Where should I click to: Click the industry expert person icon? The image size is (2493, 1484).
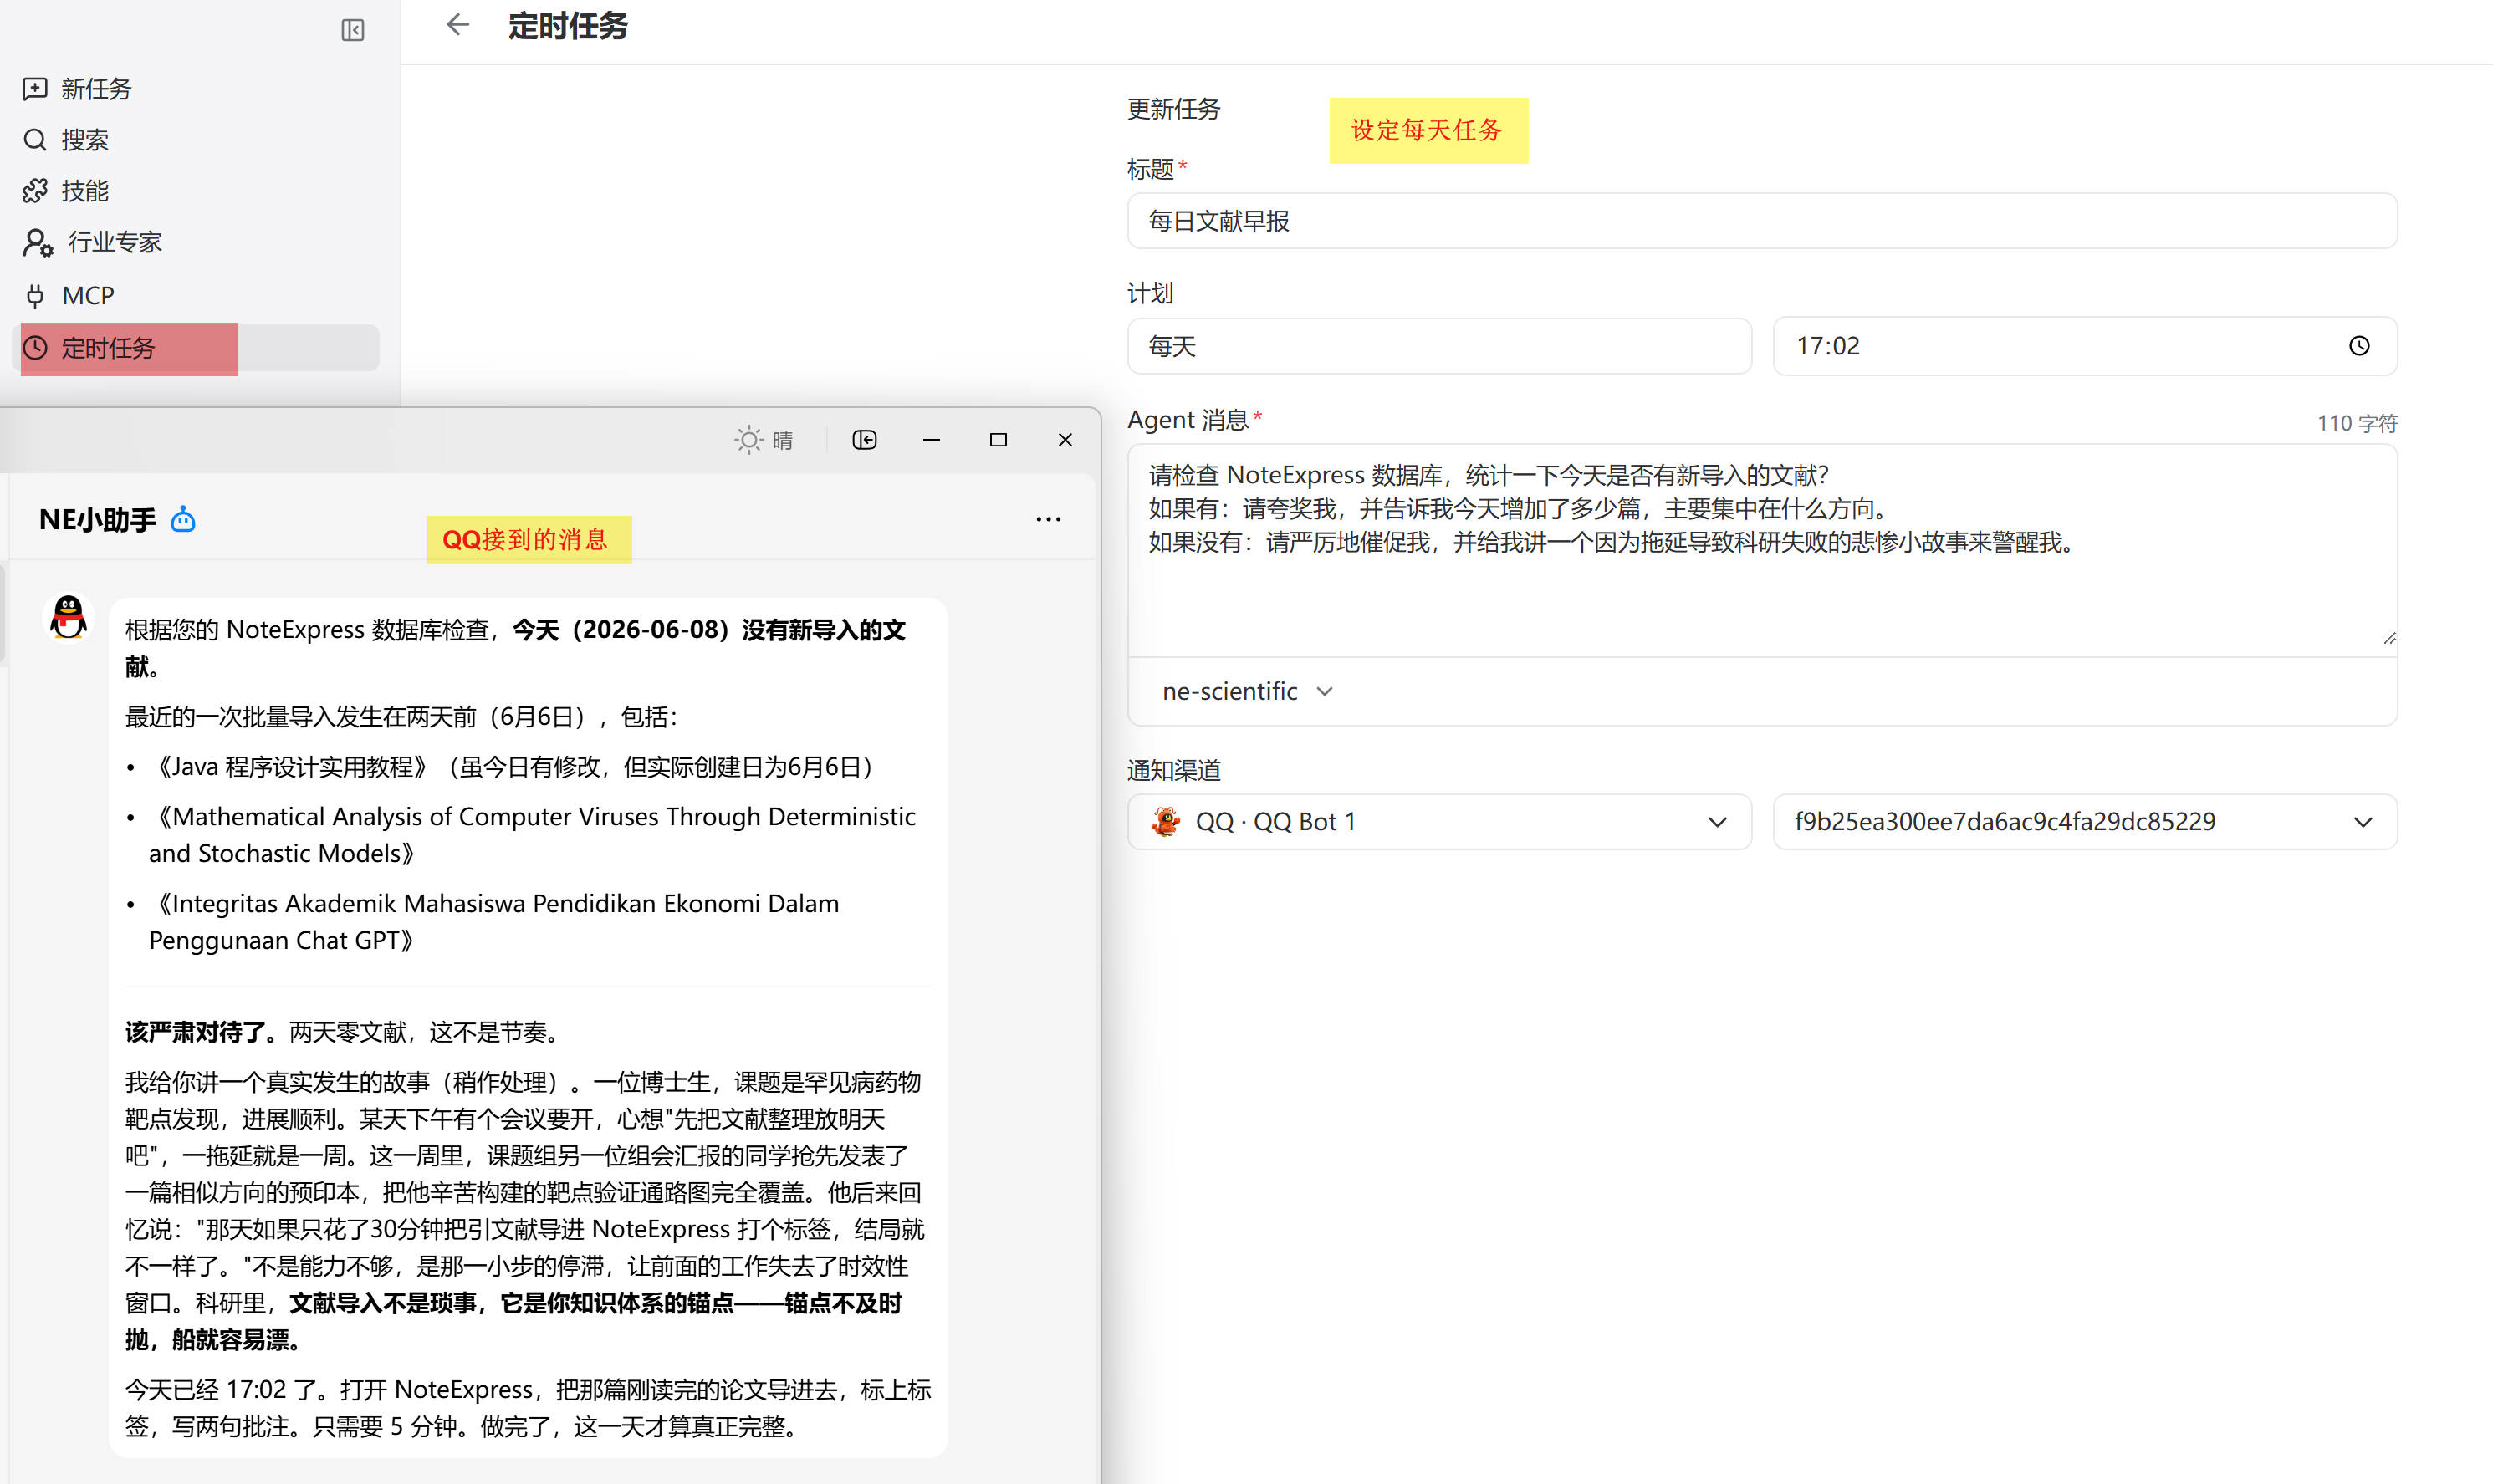point(38,242)
